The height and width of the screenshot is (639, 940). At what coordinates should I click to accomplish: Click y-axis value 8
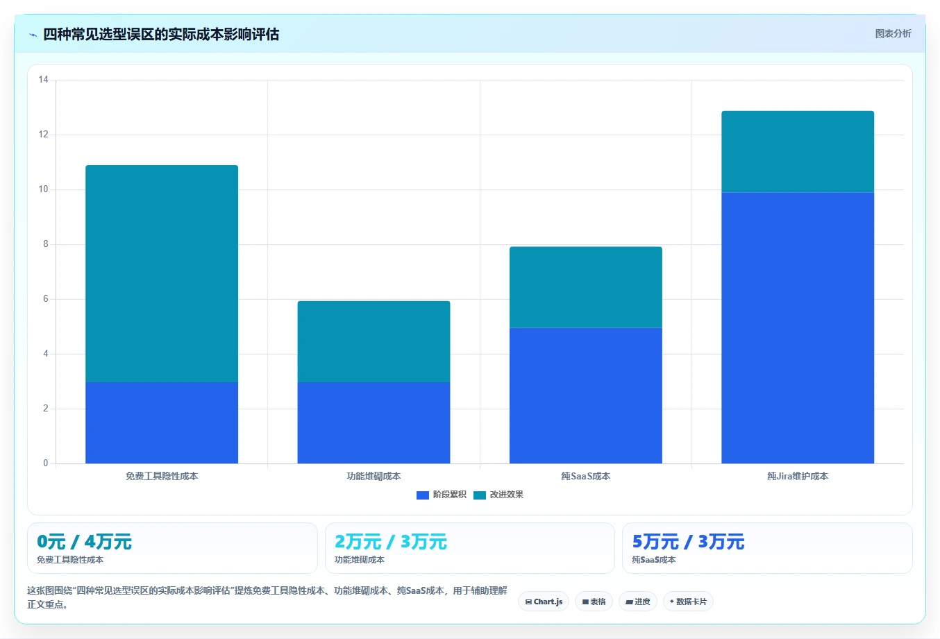click(46, 244)
